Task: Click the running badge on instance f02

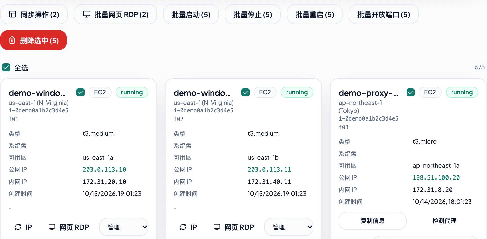Action: click(x=297, y=92)
